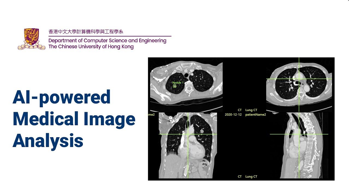This screenshot has width=349, height=196.
Task: Click the coronal lung CT view
Action: tap(188, 146)
